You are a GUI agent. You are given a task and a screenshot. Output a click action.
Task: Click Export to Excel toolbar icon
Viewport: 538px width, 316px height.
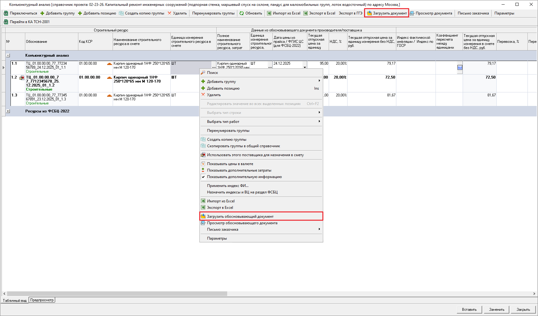coord(306,13)
